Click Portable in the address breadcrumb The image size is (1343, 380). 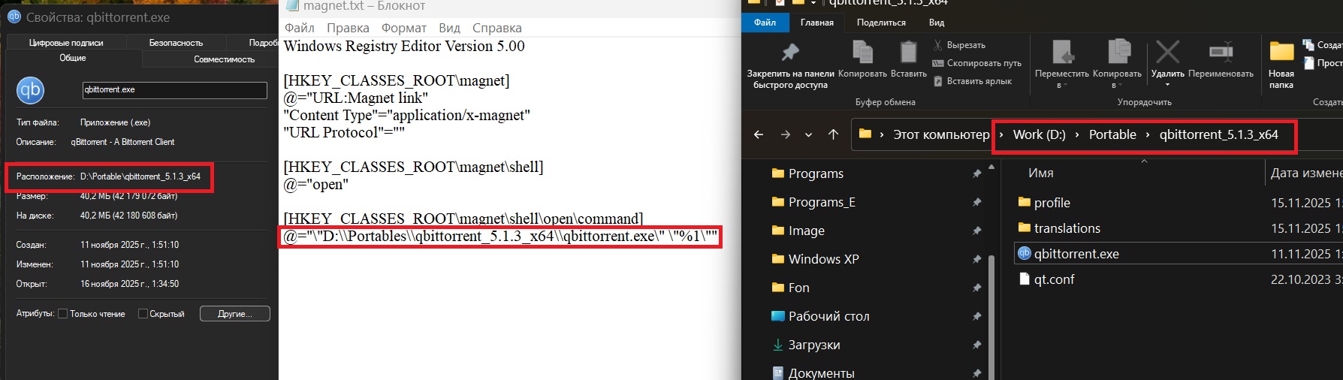[x=1112, y=134]
